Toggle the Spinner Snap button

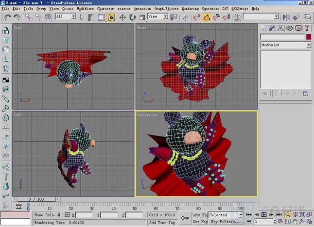[227, 17]
